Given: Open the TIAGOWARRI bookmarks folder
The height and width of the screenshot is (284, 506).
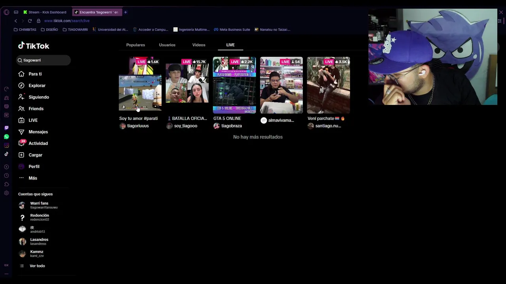Looking at the screenshot, I should [x=75, y=30].
